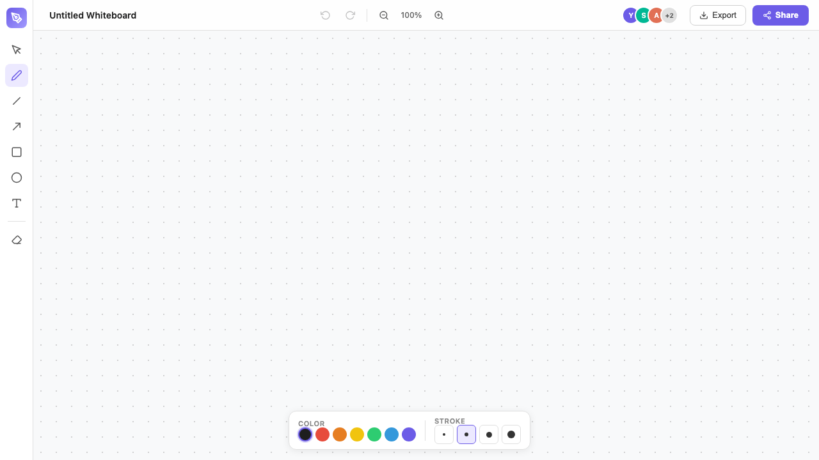Click the Export button
The height and width of the screenshot is (460, 819).
pyautogui.click(x=717, y=15)
